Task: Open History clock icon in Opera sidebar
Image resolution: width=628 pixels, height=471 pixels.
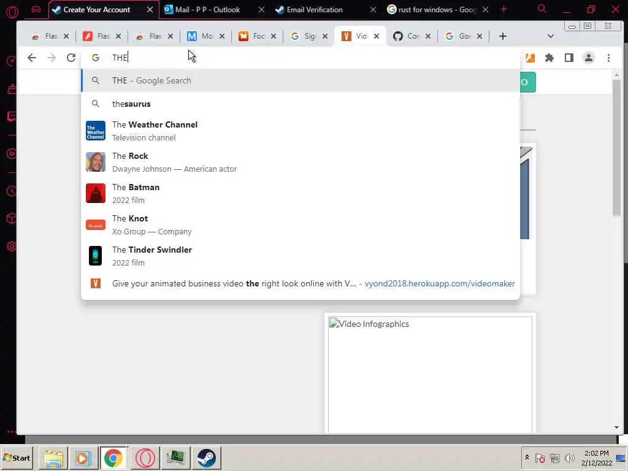Action: coord(12,191)
